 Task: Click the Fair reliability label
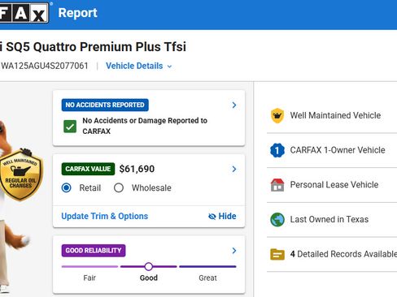click(89, 278)
